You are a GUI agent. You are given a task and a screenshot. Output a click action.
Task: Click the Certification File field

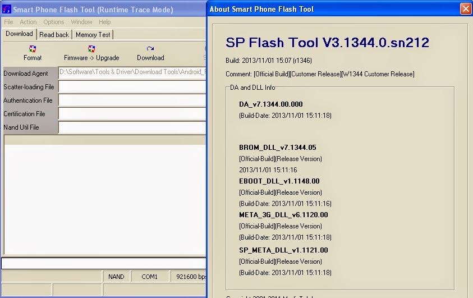[x=132, y=114]
